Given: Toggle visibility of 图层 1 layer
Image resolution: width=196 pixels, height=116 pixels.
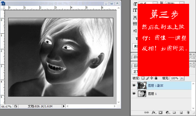Looking at the screenshot, I should click(x=134, y=94).
